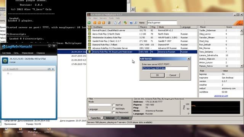Open the Tools menu in SA-MP
The image size is (244, 137).
(x=111, y=18)
